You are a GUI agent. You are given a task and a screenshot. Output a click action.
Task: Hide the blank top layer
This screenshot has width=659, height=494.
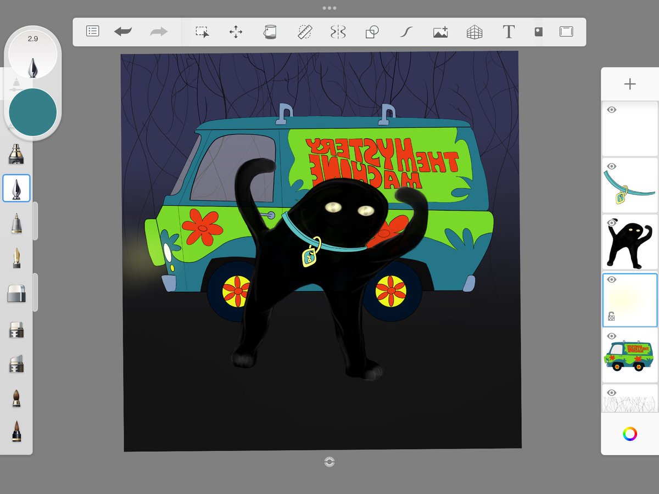coord(611,110)
